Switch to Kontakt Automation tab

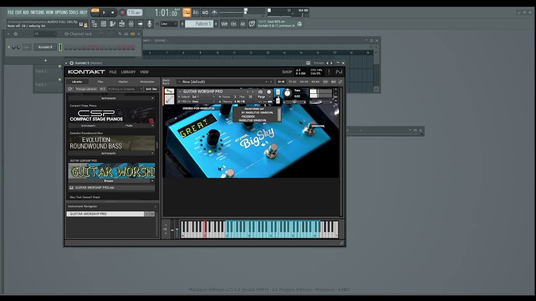[x=147, y=82]
